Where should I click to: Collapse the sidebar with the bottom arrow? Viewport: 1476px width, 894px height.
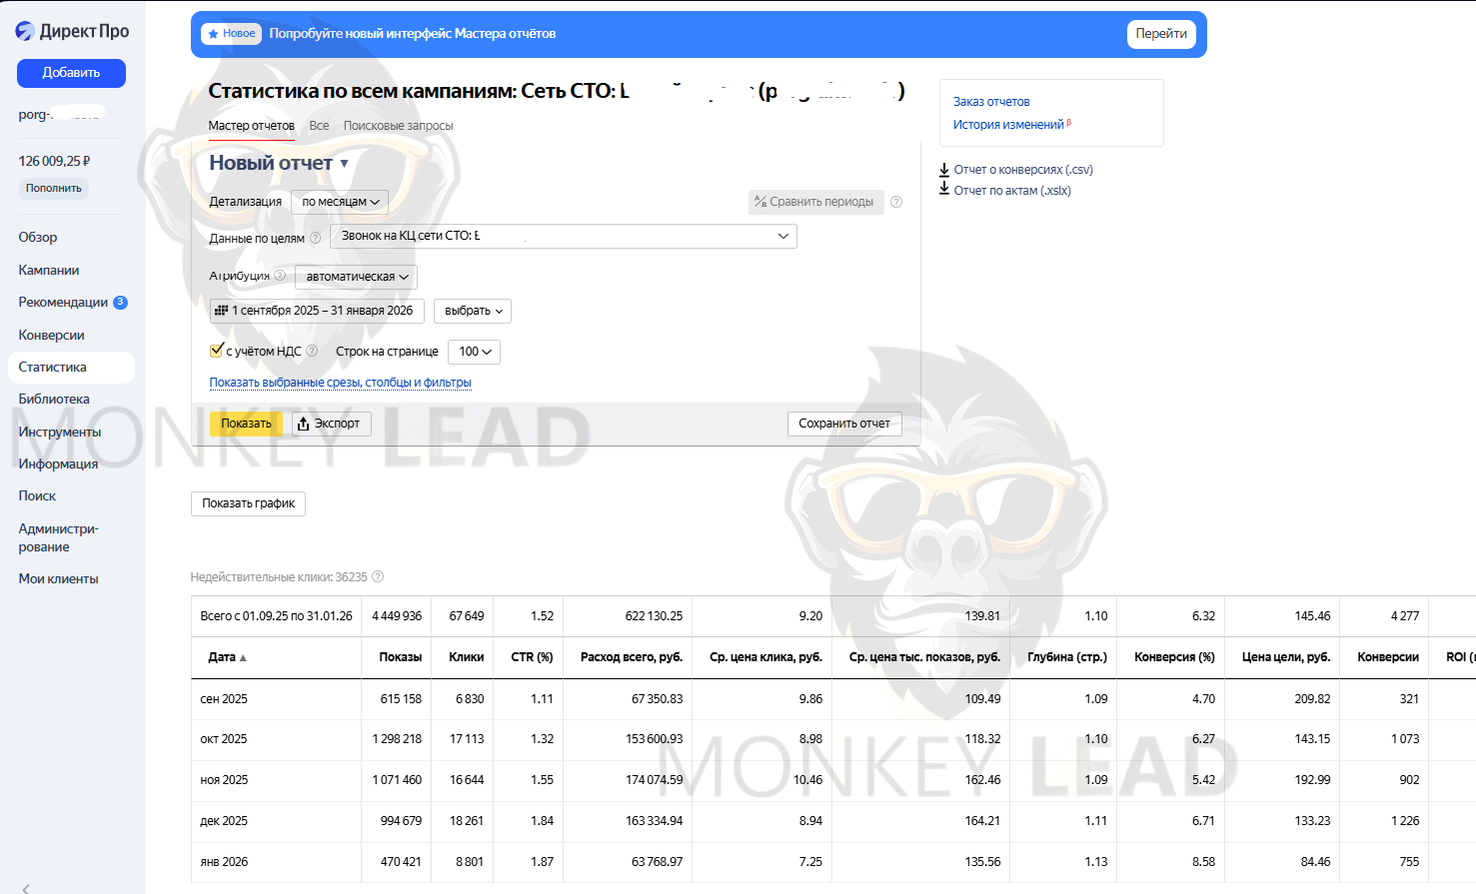[26, 887]
